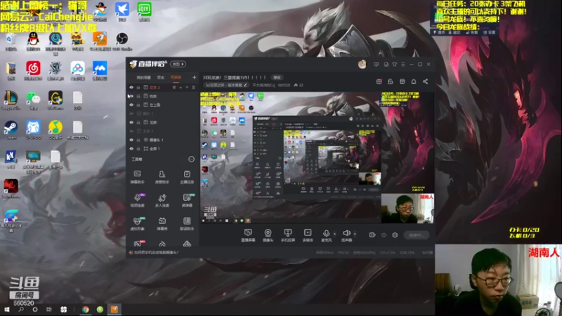The height and width of the screenshot is (316, 562).
Task: Click the 'FPS:30' status bar entry
Action: pyautogui.click(x=343, y=253)
